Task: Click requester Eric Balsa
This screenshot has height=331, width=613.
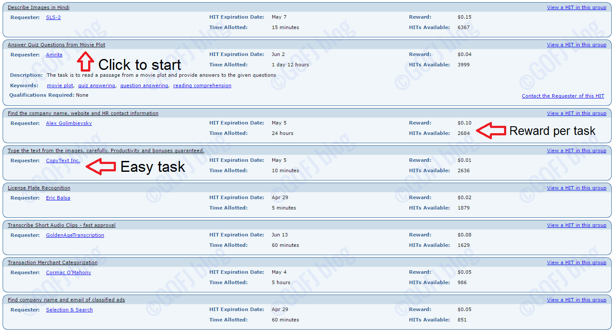Action: (58, 198)
